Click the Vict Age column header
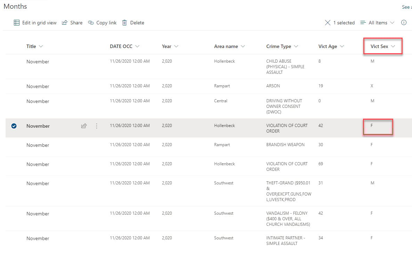Image resolution: width=412 pixels, height=254 pixels. point(328,46)
